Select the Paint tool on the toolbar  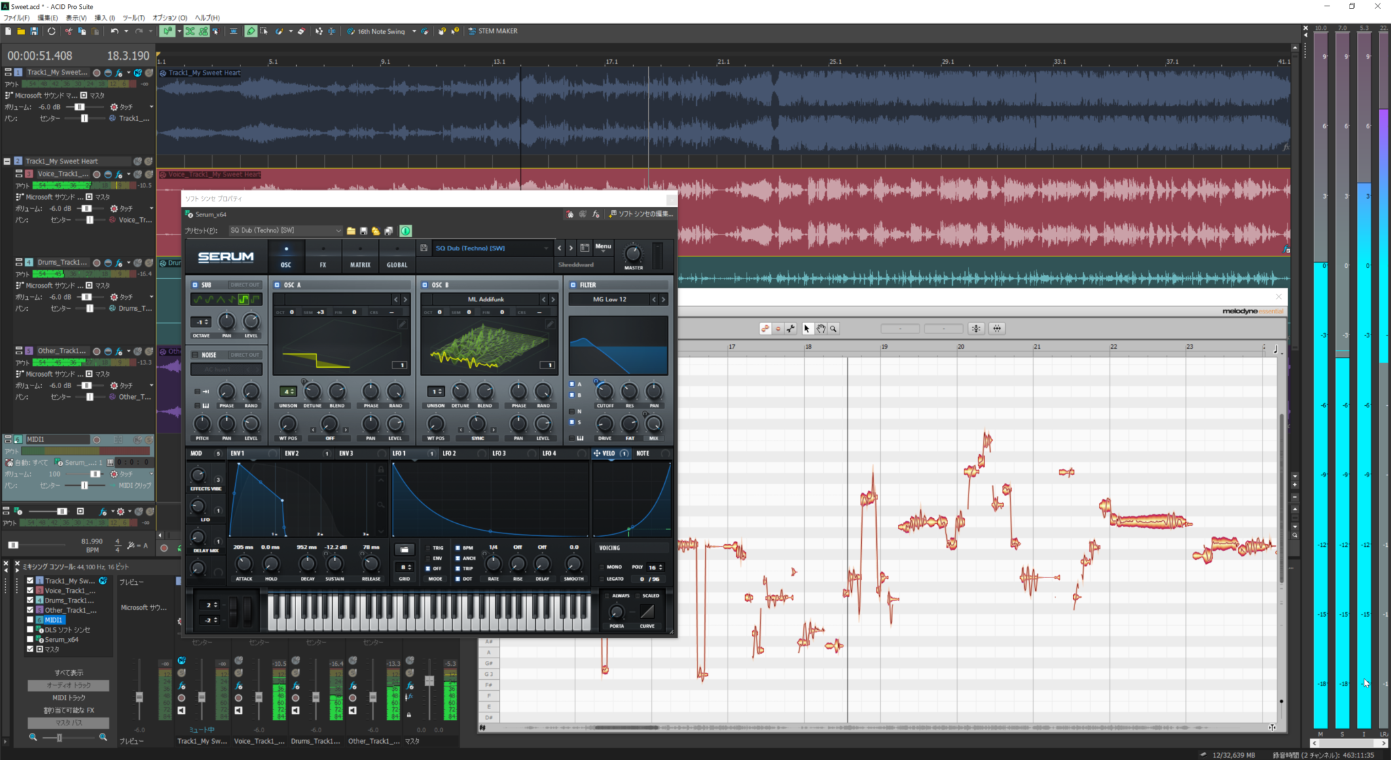coord(279,31)
